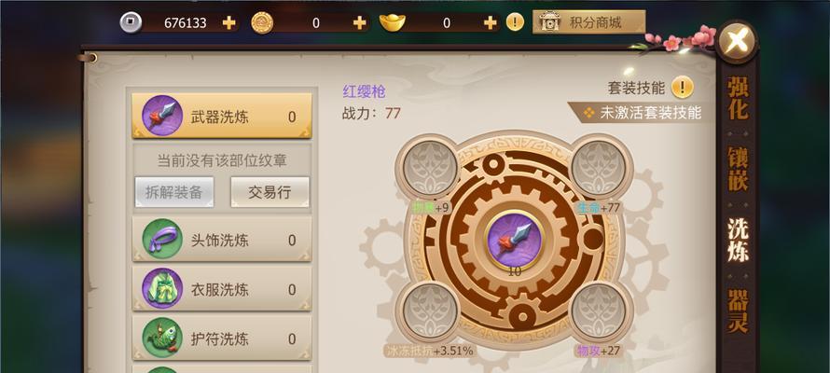Select the 头饰洗炼 headwear entry
Viewport: 830px width, 373px height.
[x=222, y=240]
